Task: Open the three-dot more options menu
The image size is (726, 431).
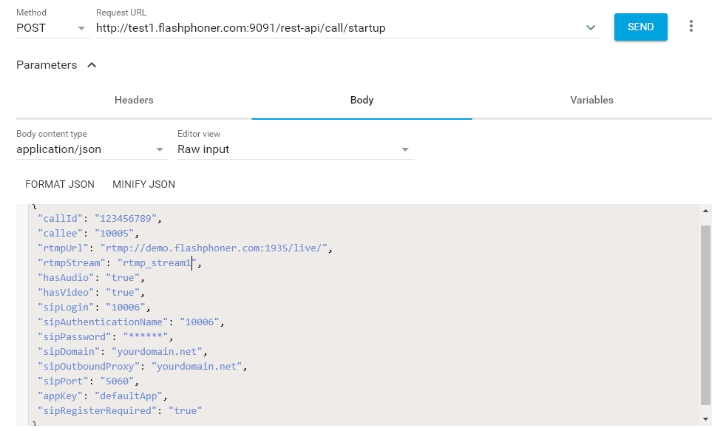Action: [691, 27]
